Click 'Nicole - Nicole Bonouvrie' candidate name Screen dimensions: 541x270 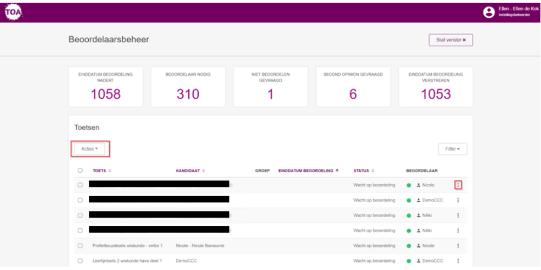click(200, 246)
